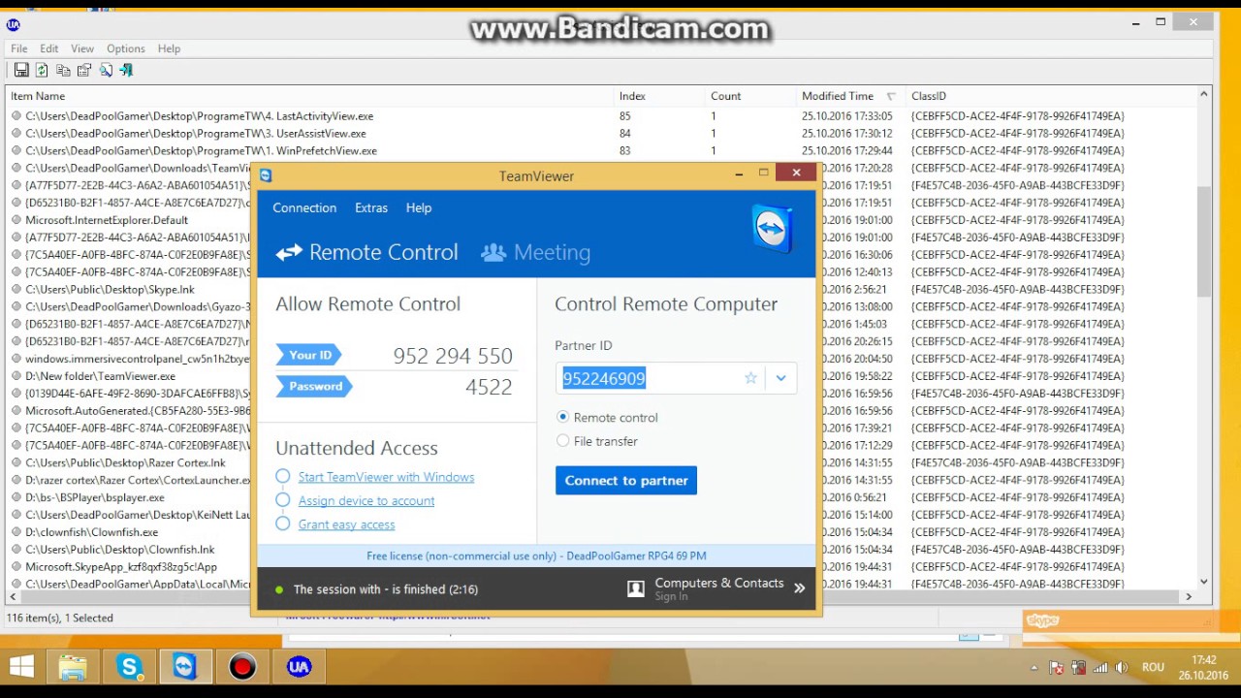Click the favorite star in Partner ID field

click(x=750, y=378)
